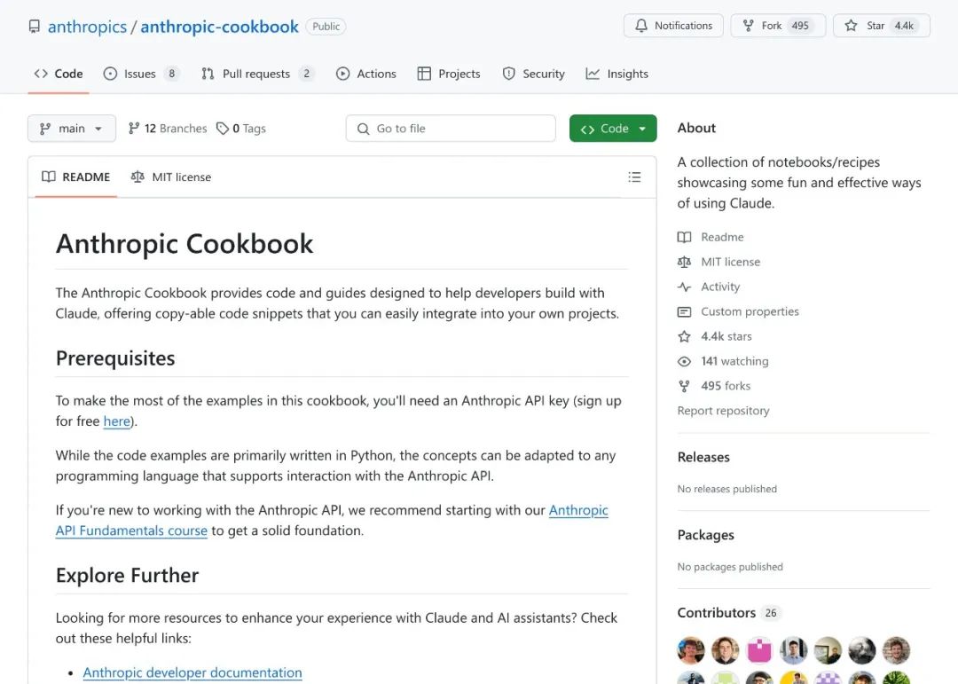Click the scale icon by MIT license in About
The width and height of the screenshot is (958, 684).
684,262
